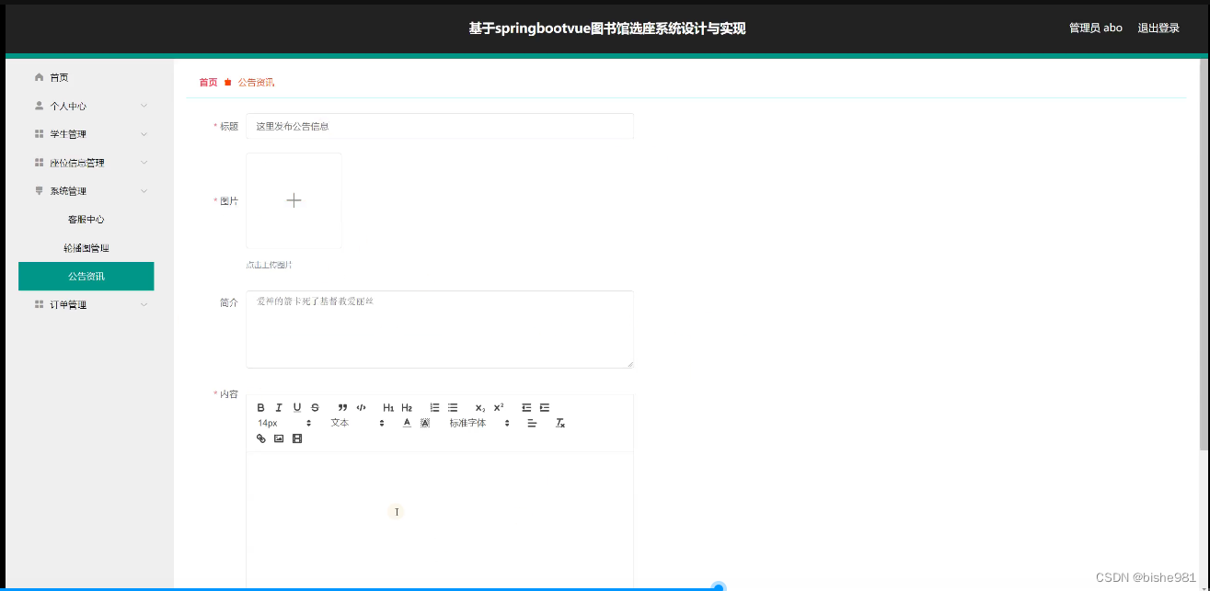This screenshot has width=1210, height=591.
Task: Open the 首页 breadcrumb link
Action: click(x=207, y=82)
